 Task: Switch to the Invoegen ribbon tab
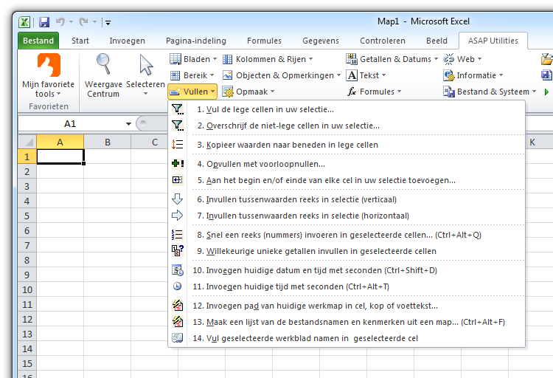click(x=127, y=41)
